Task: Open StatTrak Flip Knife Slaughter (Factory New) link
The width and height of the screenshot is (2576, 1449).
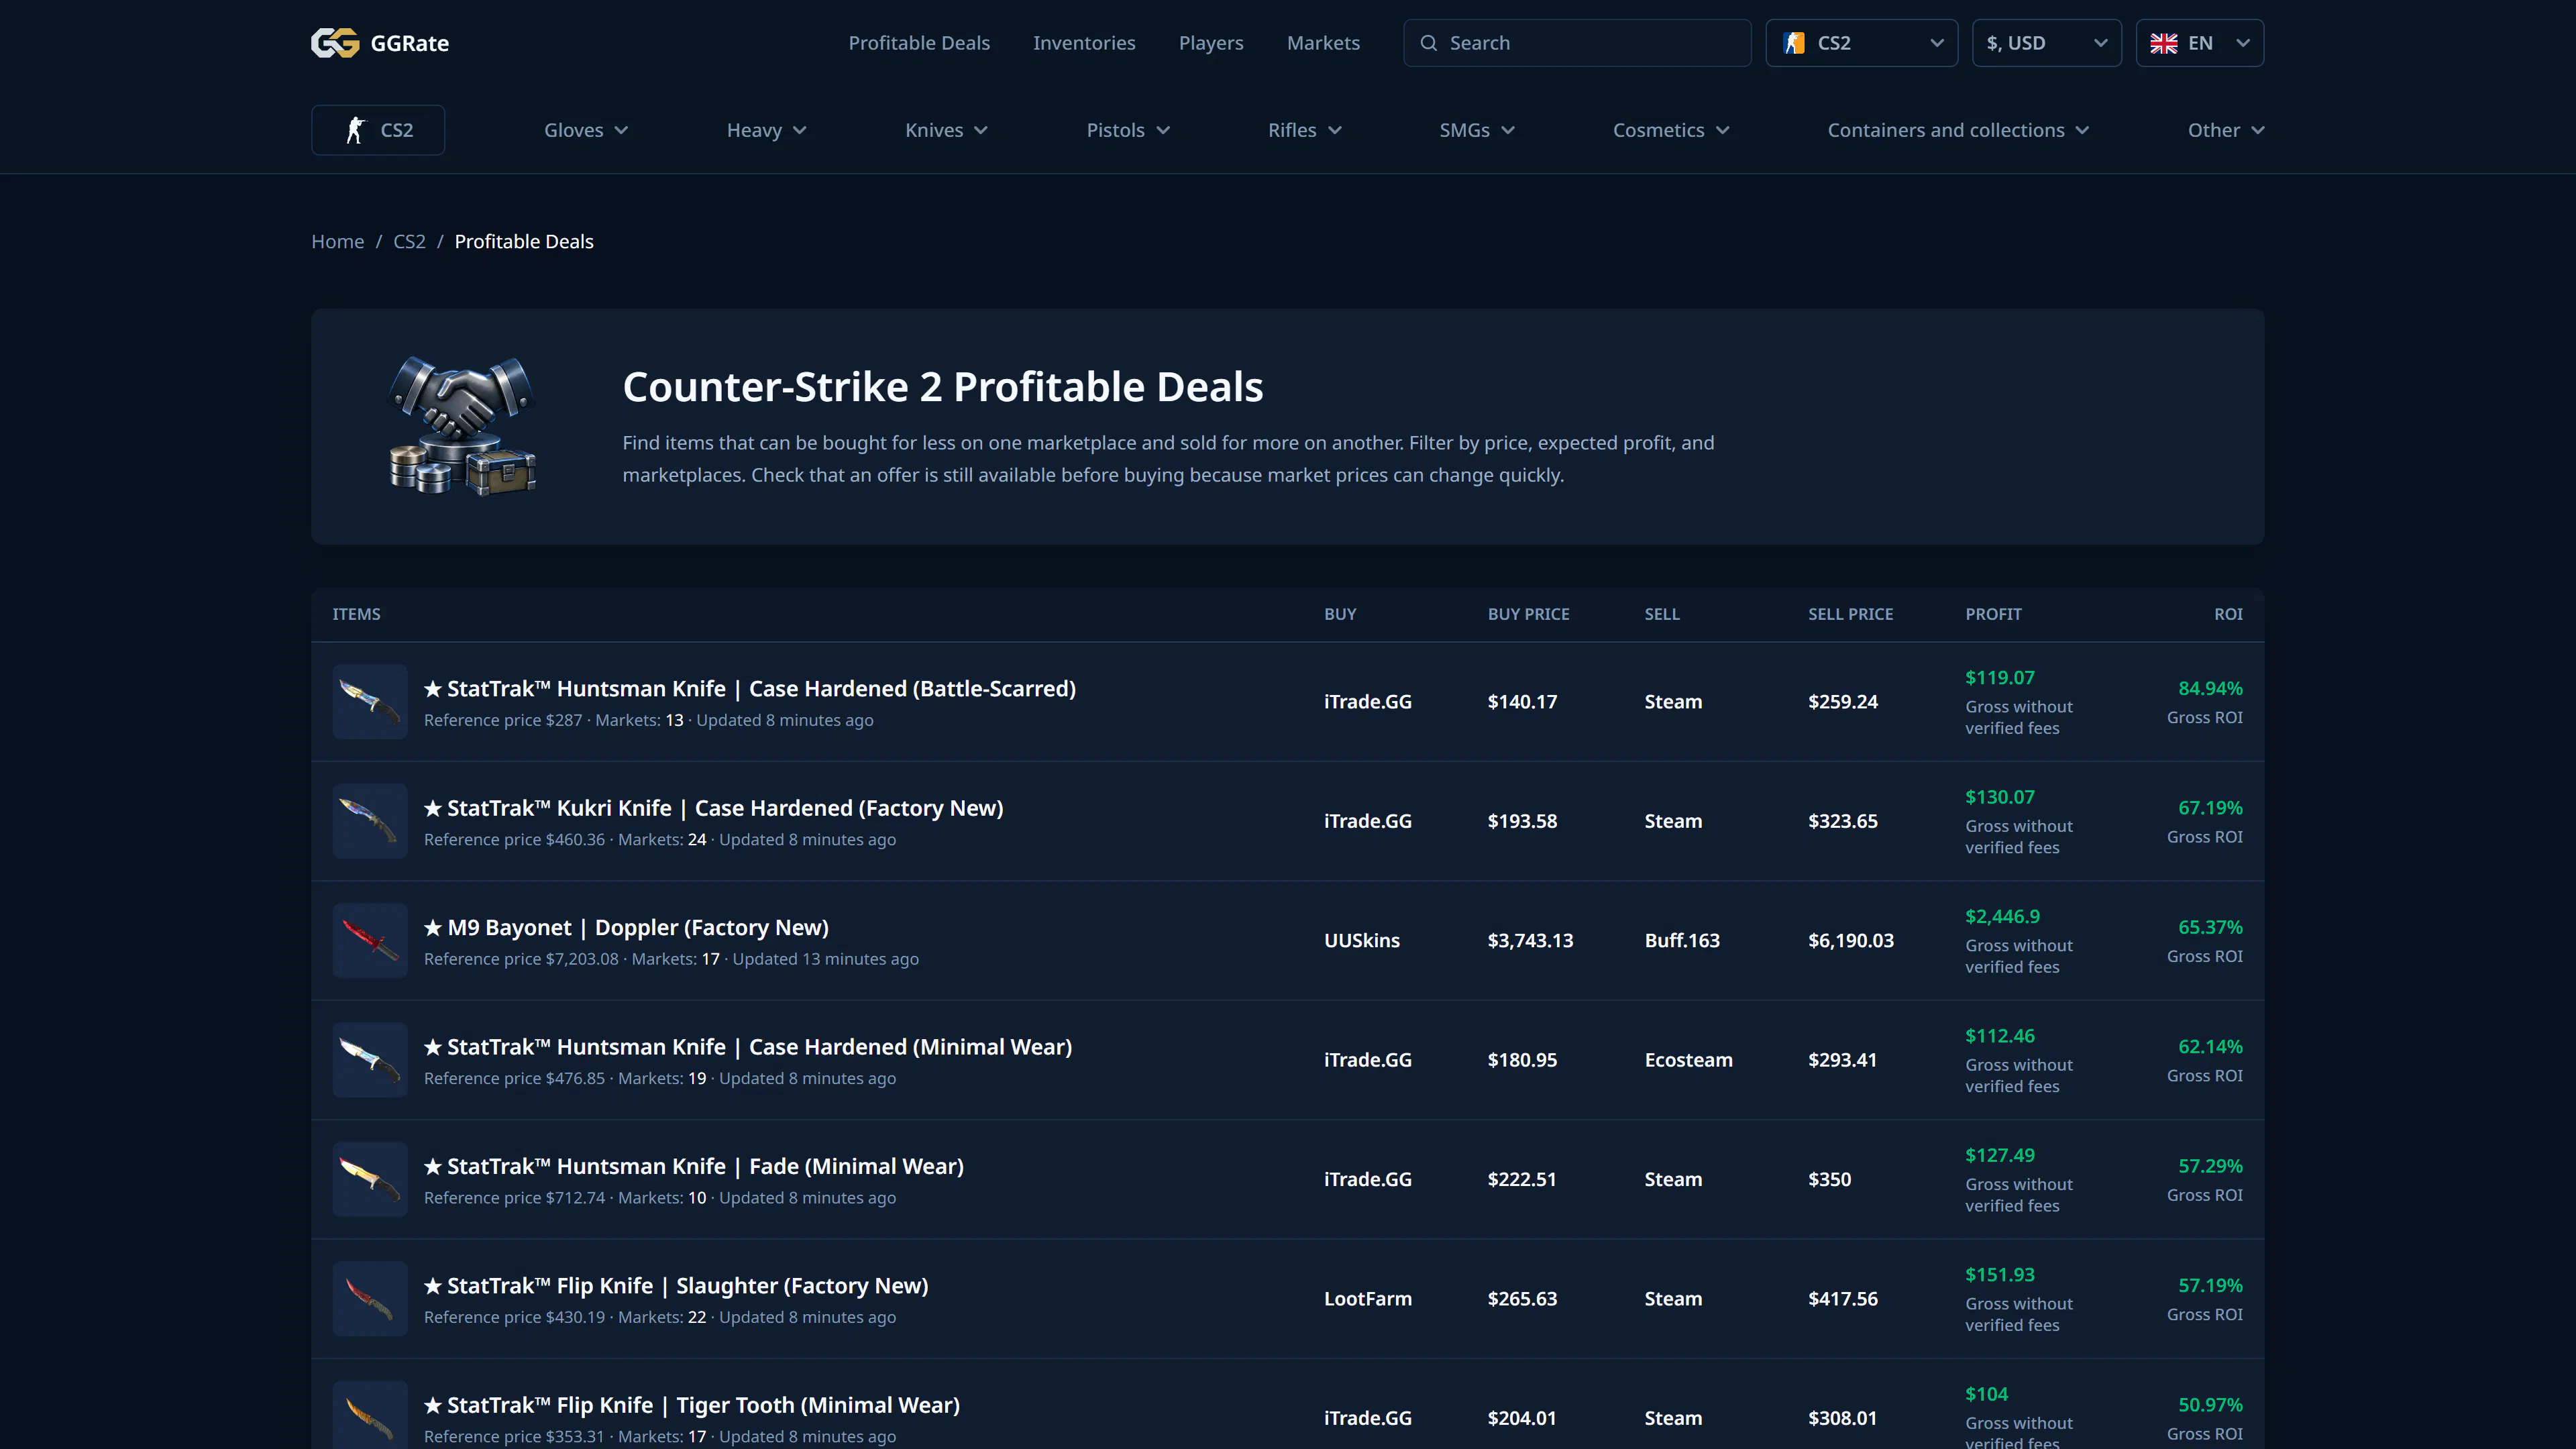Action: click(x=676, y=1286)
